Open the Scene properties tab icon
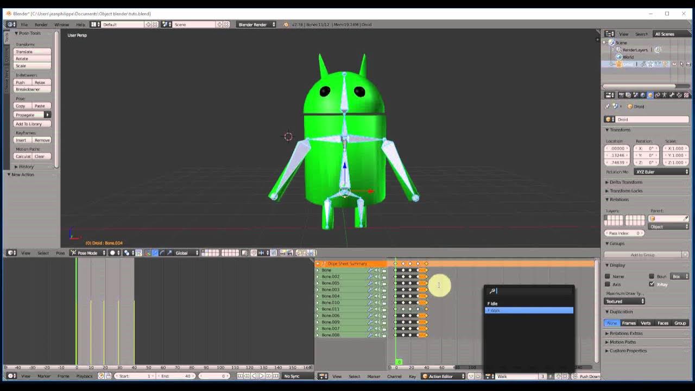This screenshot has height=391, width=695. click(635, 95)
